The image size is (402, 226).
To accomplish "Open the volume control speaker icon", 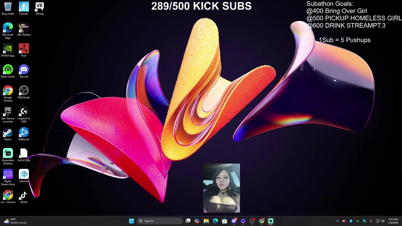I will pyautogui.click(x=383, y=221).
